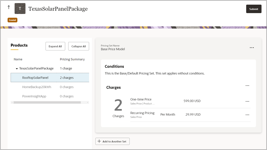
Task: Open the Recurring Pricing row actions menu
Action: 247,115
